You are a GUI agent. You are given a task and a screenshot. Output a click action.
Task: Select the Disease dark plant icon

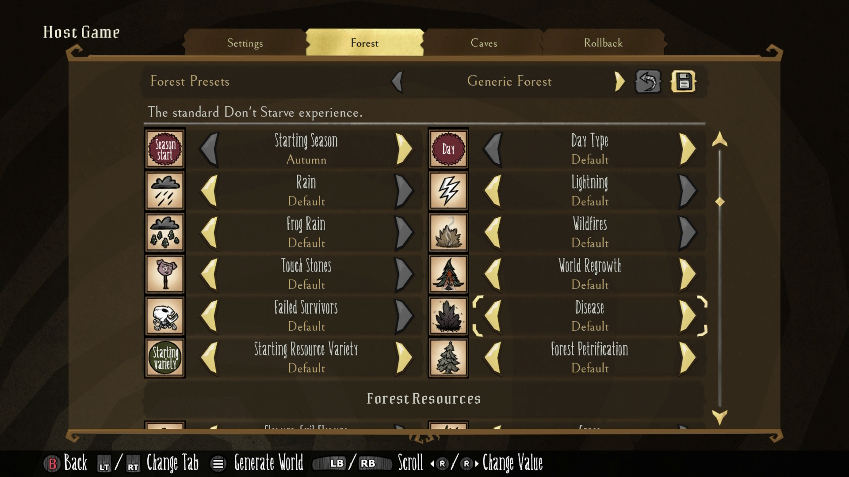tap(448, 316)
